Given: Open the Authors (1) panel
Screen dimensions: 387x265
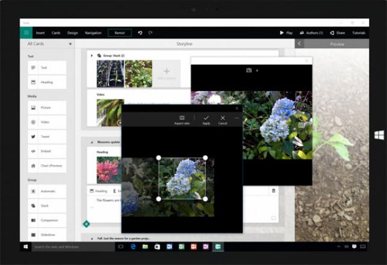Looking at the screenshot, I should click(311, 33).
